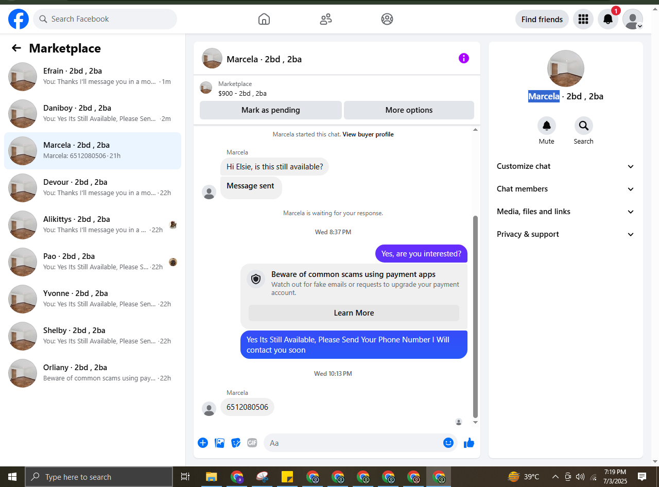Click the Marcela header avatar thumbnail
Image resolution: width=659 pixels, height=487 pixels.
pos(212,59)
